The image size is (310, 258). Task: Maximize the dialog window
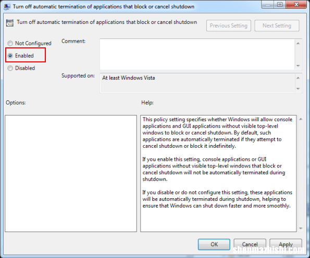coord(280,5)
